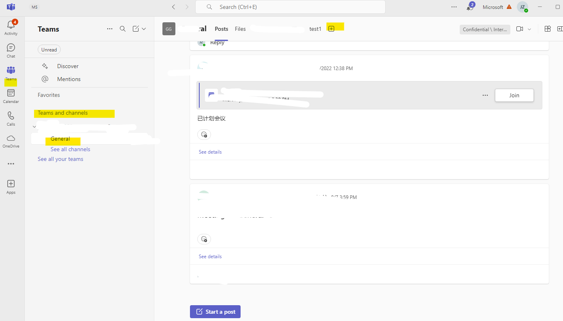The width and height of the screenshot is (563, 321).
Task: Open the Apps store icon
Action: pyautogui.click(x=11, y=186)
